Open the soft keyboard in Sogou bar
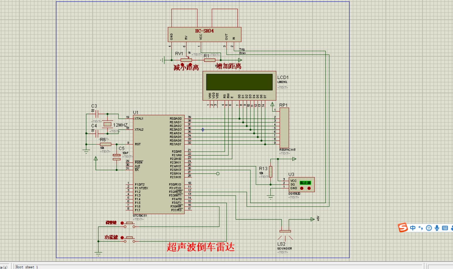The image size is (453, 269). (445, 228)
